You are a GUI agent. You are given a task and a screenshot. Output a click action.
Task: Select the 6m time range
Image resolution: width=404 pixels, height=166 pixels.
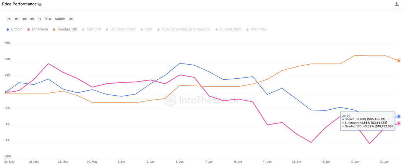[x=32, y=19]
